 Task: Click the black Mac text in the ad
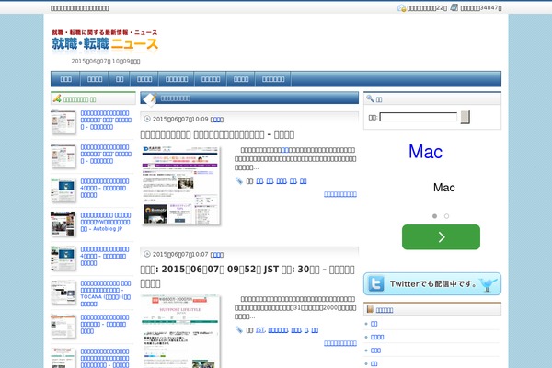pyautogui.click(x=444, y=188)
